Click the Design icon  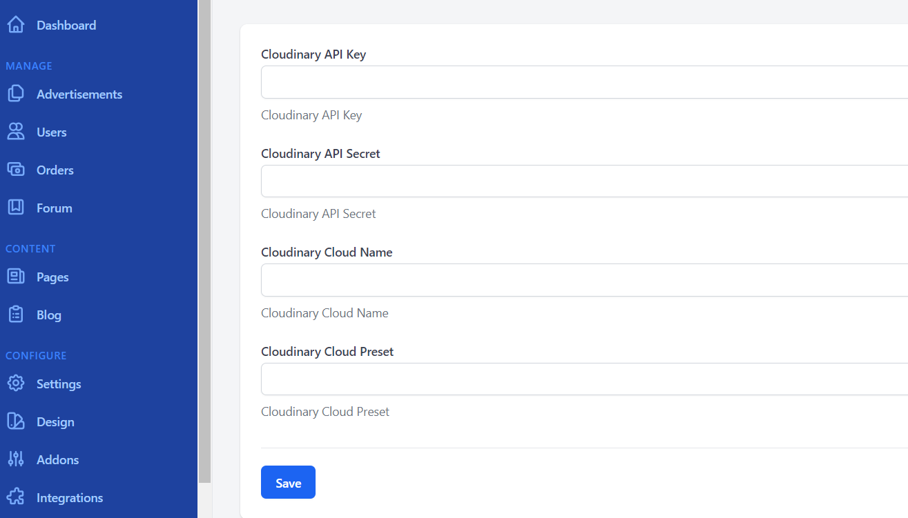click(15, 421)
